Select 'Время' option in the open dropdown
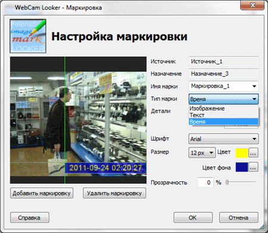268x233 pixels. click(223, 122)
